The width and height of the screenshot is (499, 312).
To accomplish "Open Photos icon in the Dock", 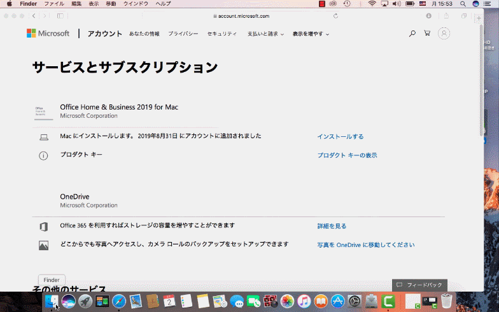I will pos(288,301).
